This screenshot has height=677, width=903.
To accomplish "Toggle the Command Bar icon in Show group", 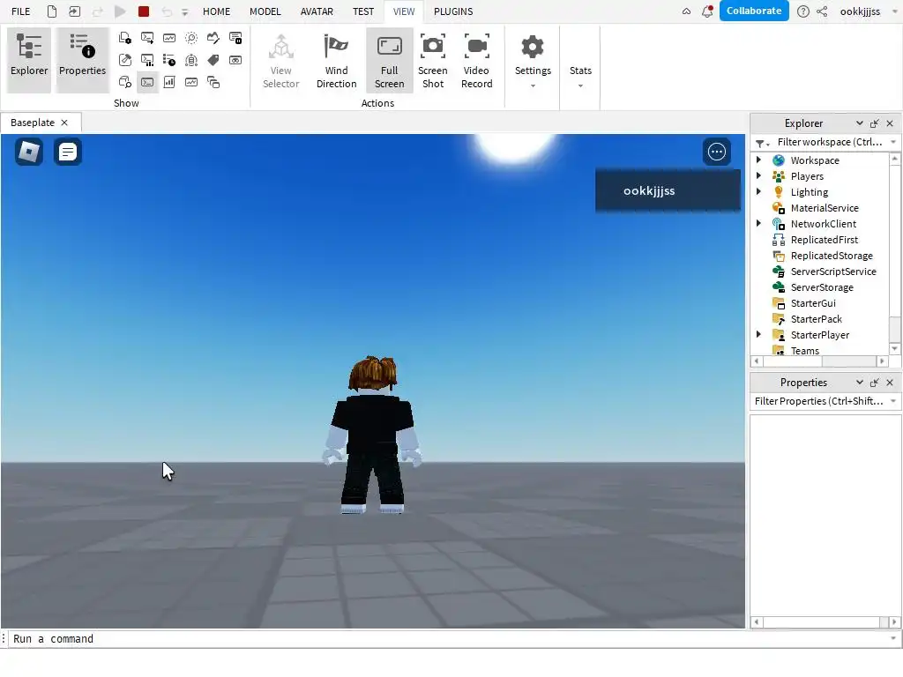I will tap(147, 82).
